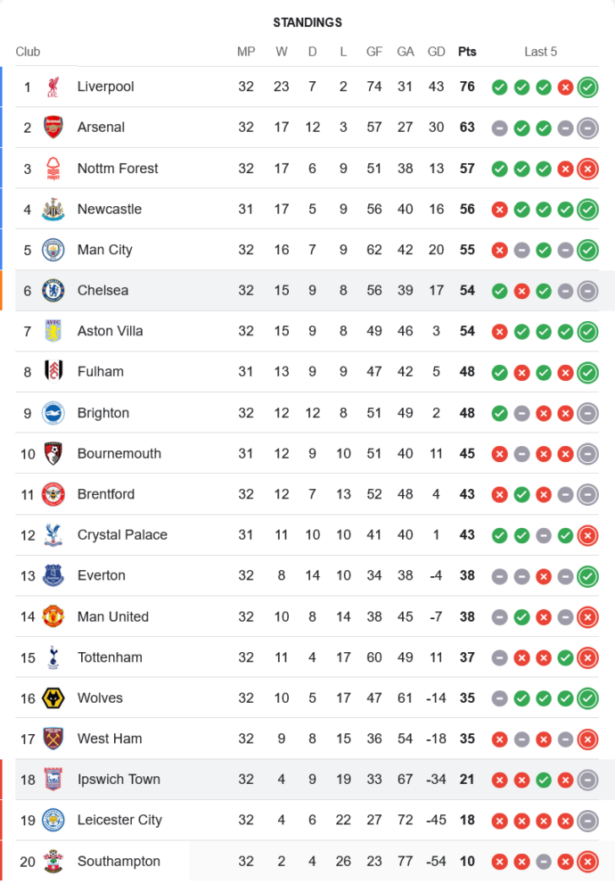The height and width of the screenshot is (892, 615).
Task: Click the Club column header
Action: [28, 52]
